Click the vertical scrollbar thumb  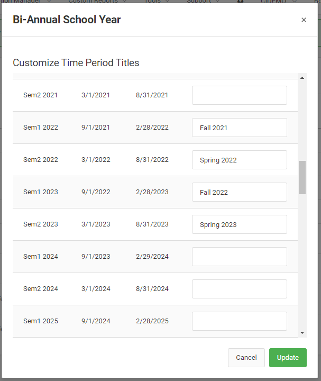(302, 177)
